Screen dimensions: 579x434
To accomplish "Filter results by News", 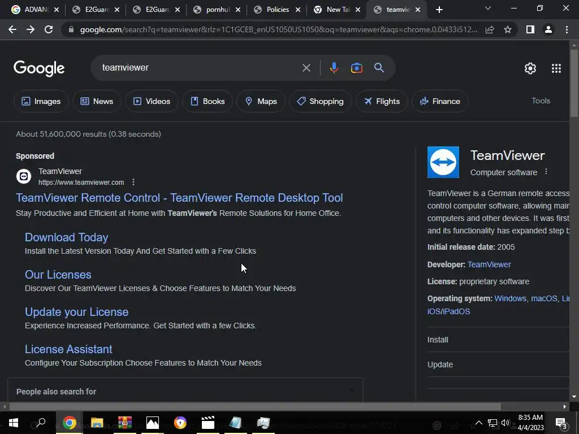I will 97,101.
